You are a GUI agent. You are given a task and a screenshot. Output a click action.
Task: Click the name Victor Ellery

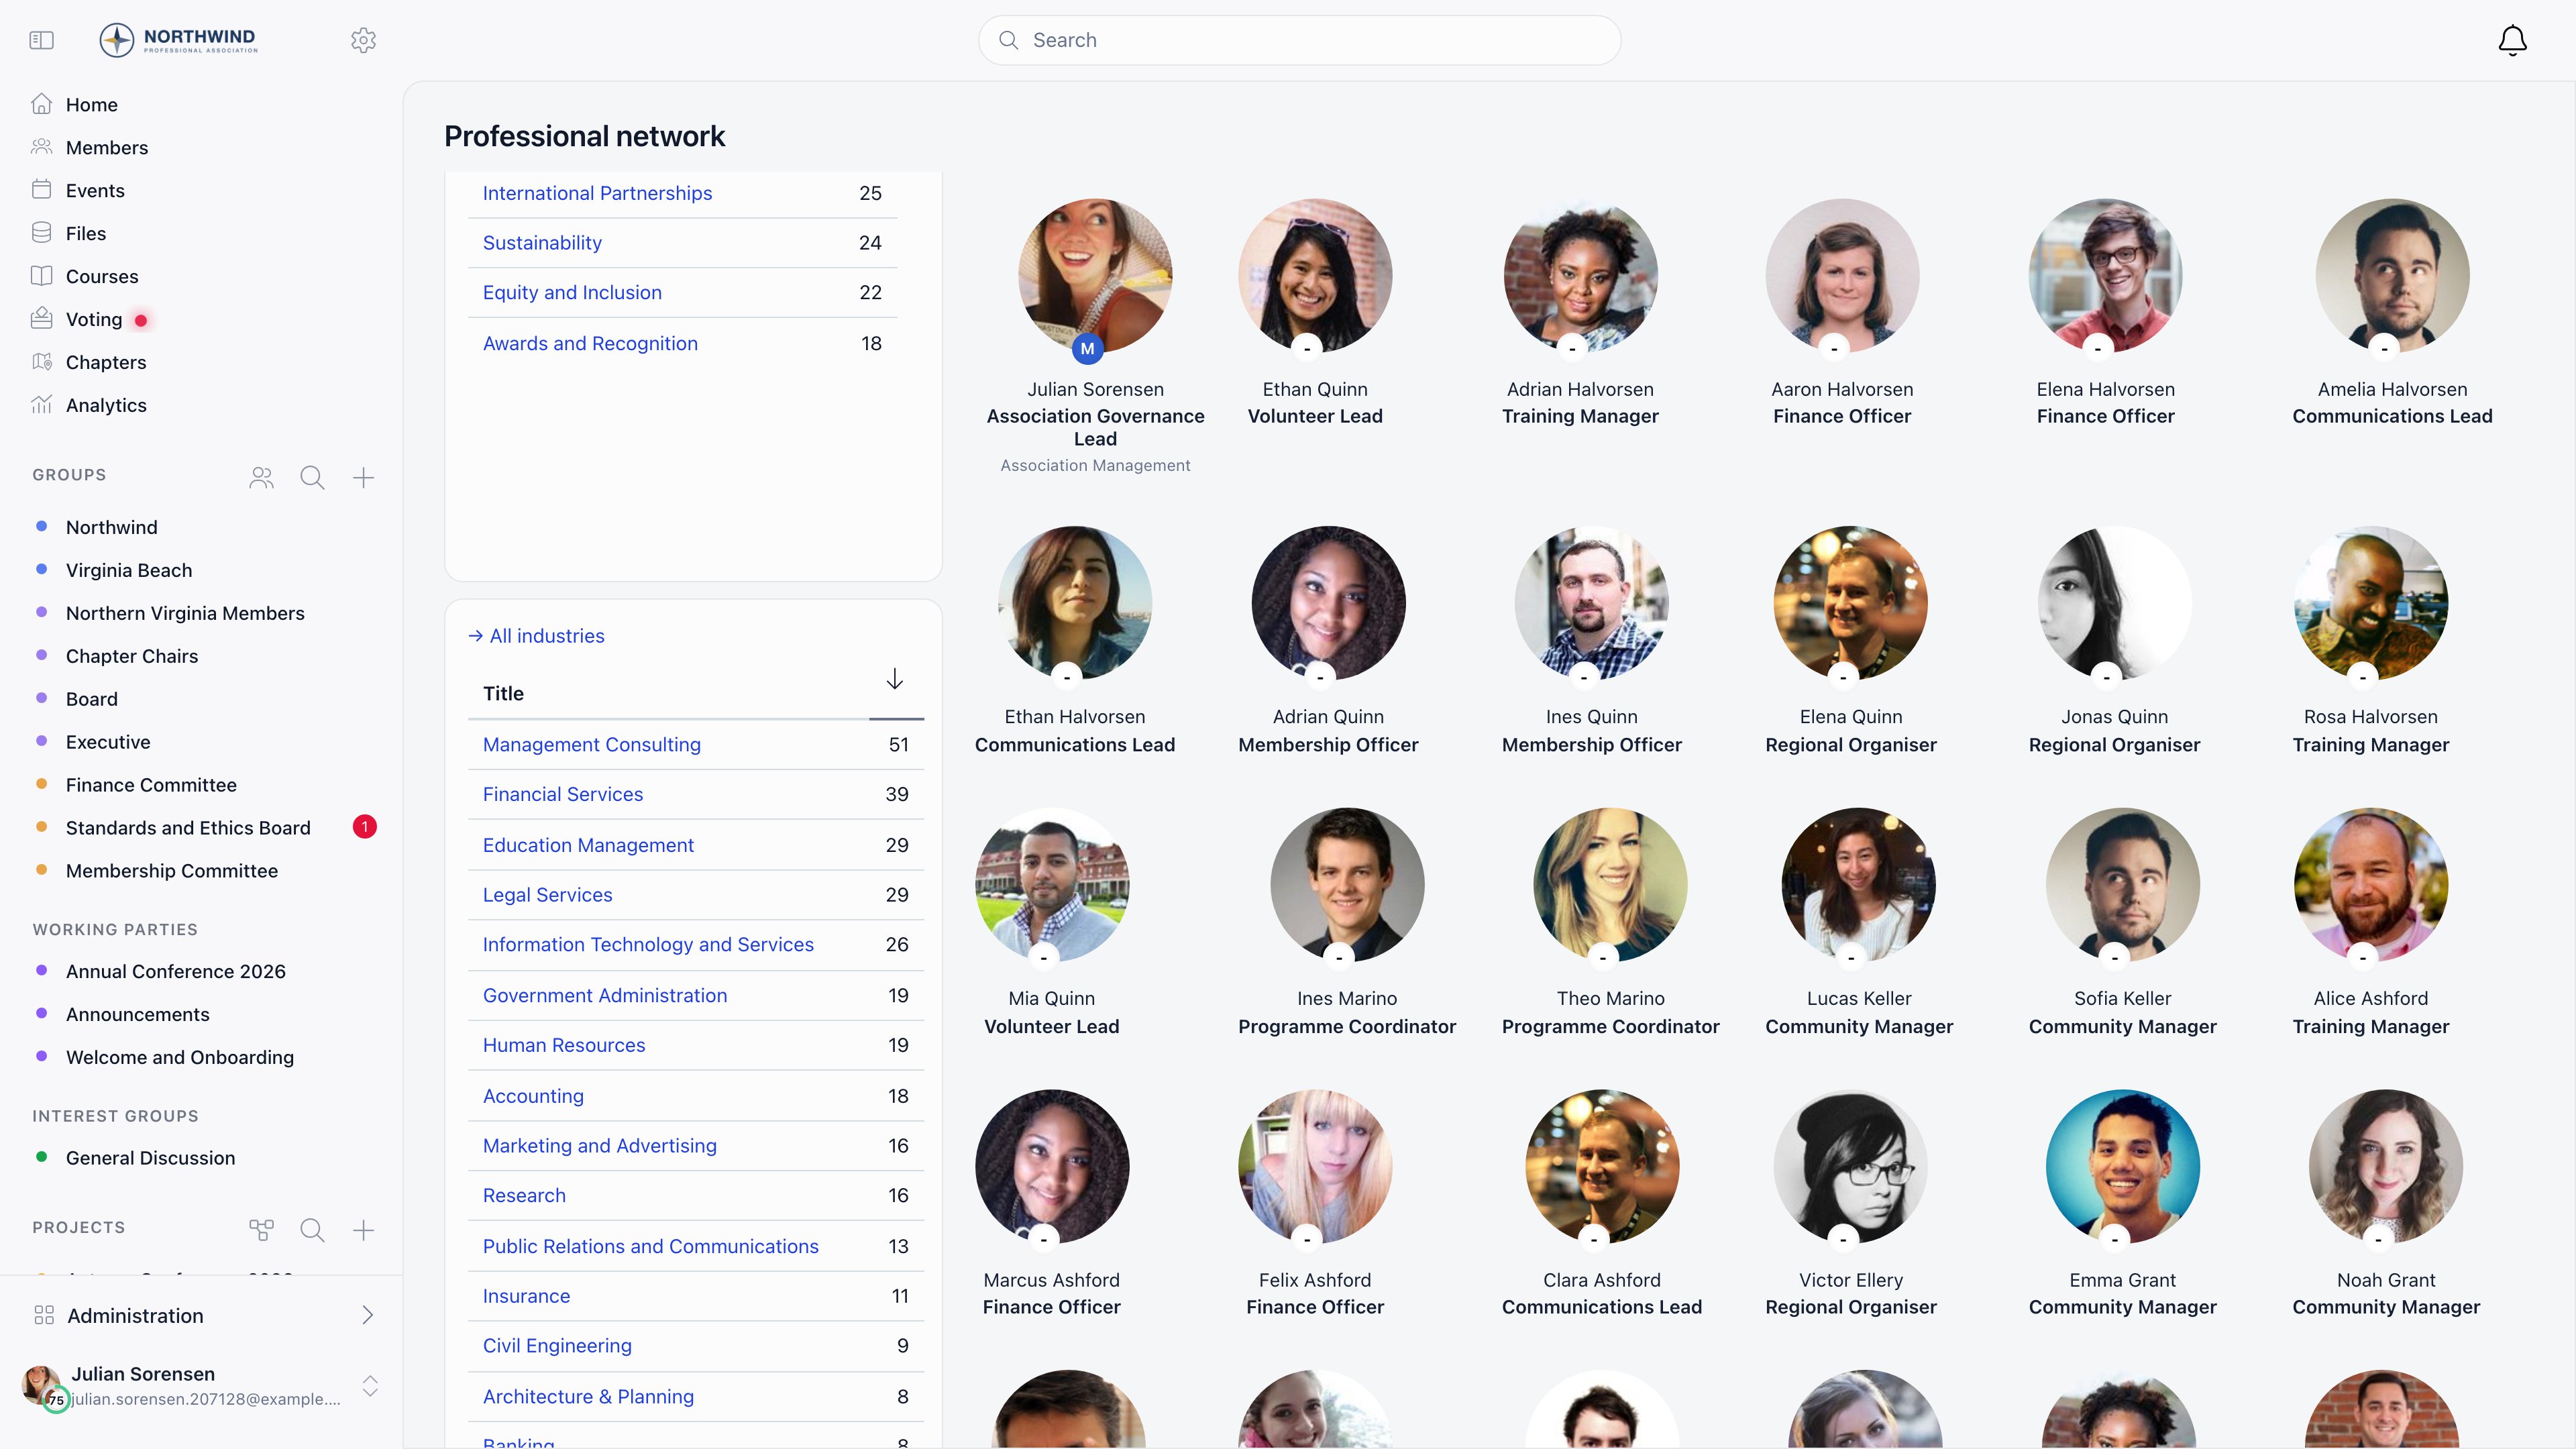click(x=1851, y=1280)
